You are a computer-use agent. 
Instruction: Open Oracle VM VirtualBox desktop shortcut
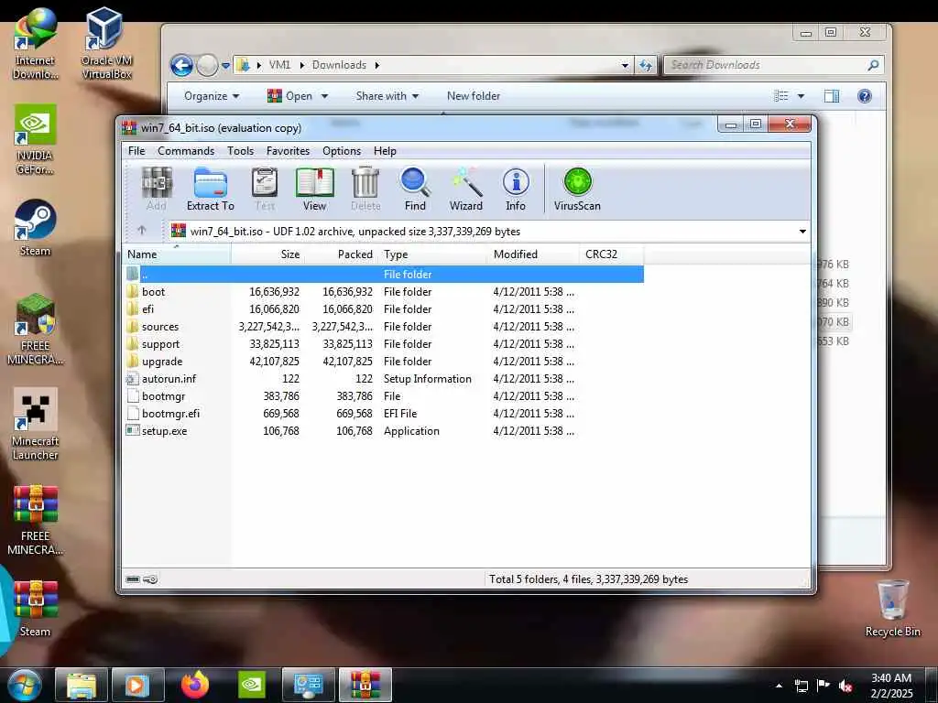point(106,43)
